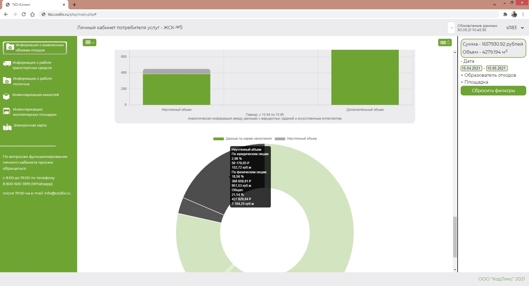Click the scrollbar down arrow
The height and width of the screenshot is (286, 529).
(x=455, y=270)
